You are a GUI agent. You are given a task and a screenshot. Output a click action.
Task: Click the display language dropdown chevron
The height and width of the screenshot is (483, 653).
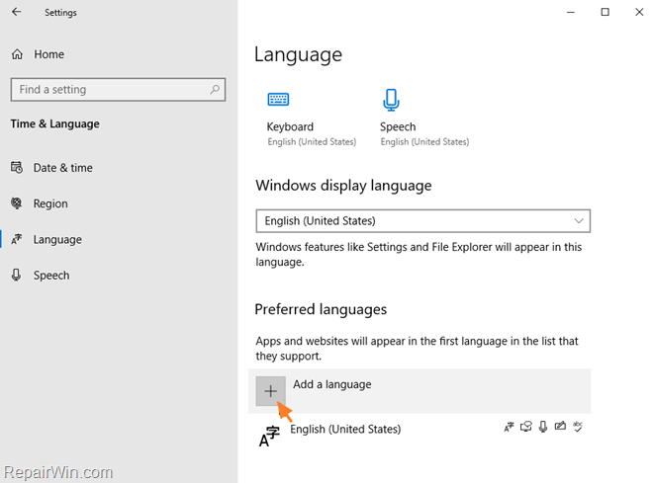pos(579,220)
